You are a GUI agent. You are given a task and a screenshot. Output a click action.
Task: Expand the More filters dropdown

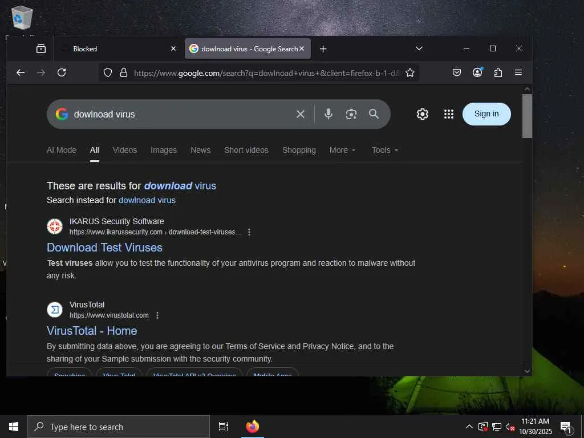click(x=342, y=150)
